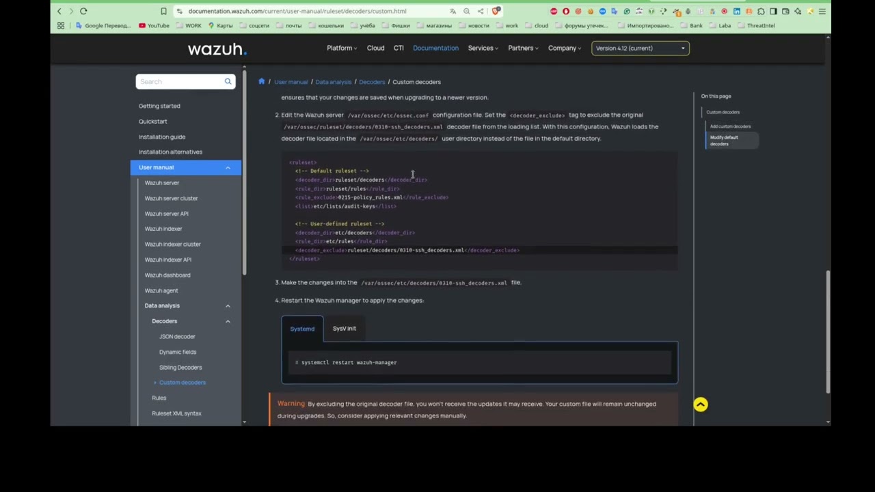The height and width of the screenshot is (492, 875).
Task: Click the translate page icon in address bar
Action: (x=453, y=11)
